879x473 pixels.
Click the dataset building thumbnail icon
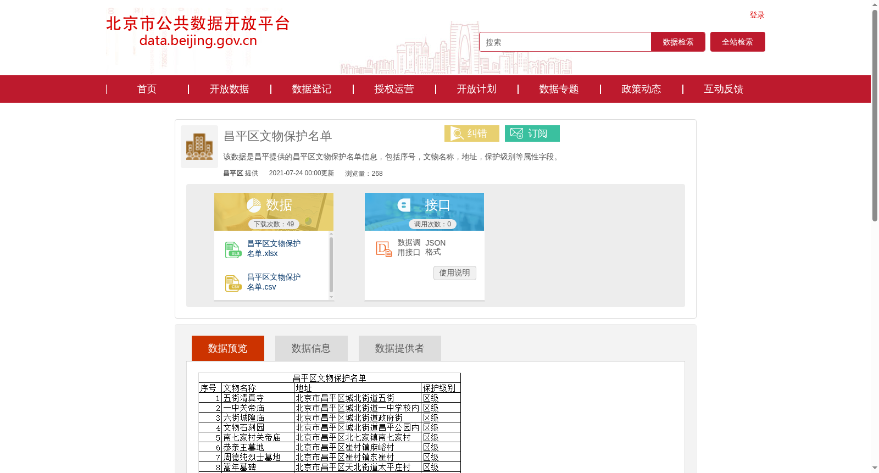(199, 147)
